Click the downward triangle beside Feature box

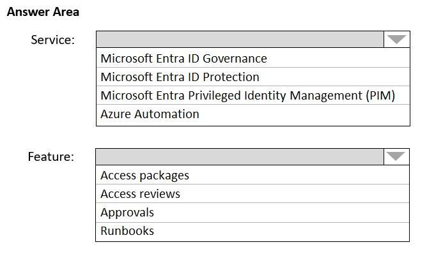point(396,156)
